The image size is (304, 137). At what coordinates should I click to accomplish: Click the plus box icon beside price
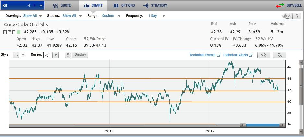[14, 32]
